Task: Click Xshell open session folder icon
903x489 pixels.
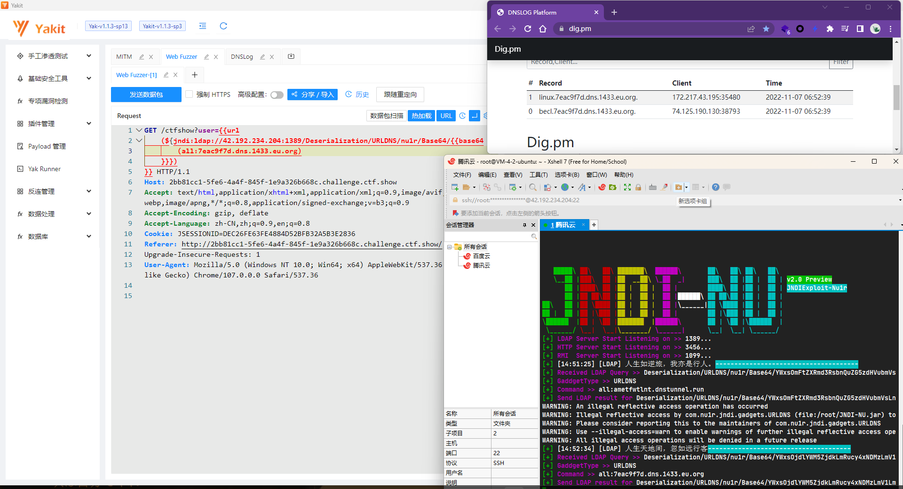Action: (x=467, y=187)
